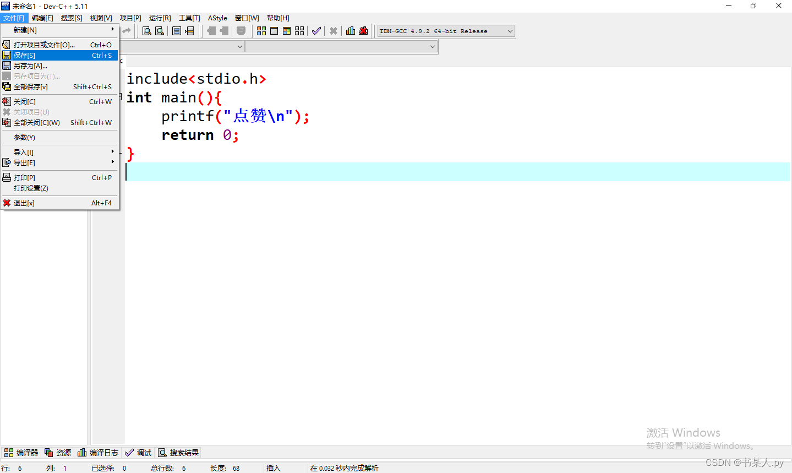792x473 pixels.
Task: Open the Profile Analysis bar chart icon
Action: tap(351, 31)
